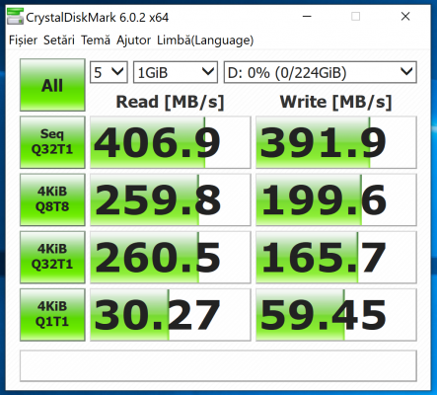Start the Seq Q32T1 test
Viewport: 437px width, 395px height.
[x=52, y=142]
